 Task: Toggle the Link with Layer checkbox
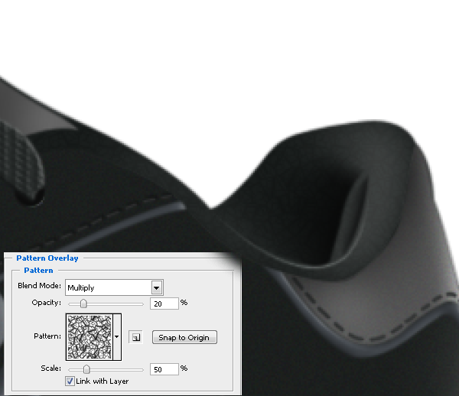pos(70,381)
